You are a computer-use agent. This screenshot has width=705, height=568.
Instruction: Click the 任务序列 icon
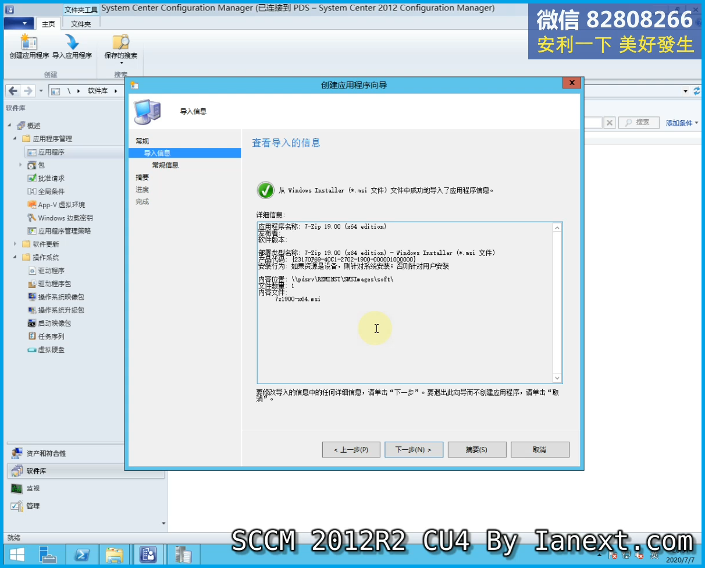(32, 336)
